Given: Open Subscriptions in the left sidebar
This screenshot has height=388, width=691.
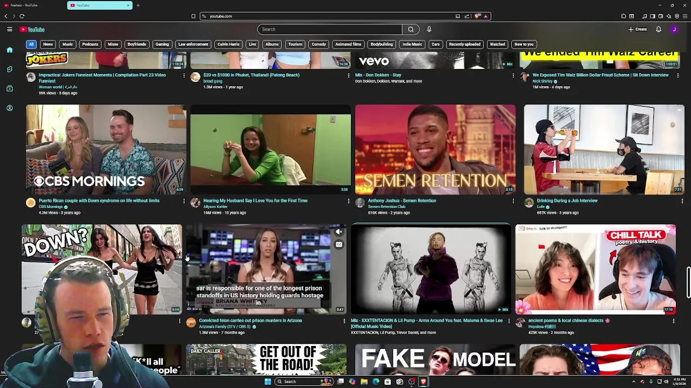Looking at the screenshot, I should (10, 88).
